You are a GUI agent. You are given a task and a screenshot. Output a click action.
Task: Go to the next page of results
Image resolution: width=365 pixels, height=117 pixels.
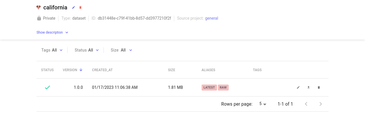coord(321,104)
